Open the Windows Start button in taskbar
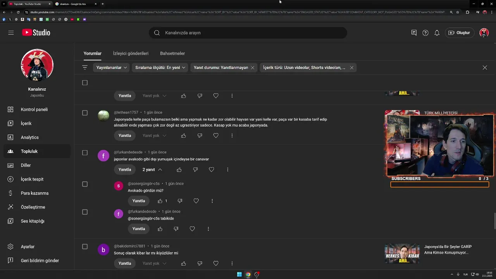The width and height of the screenshot is (496, 279). tap(239, 274)
